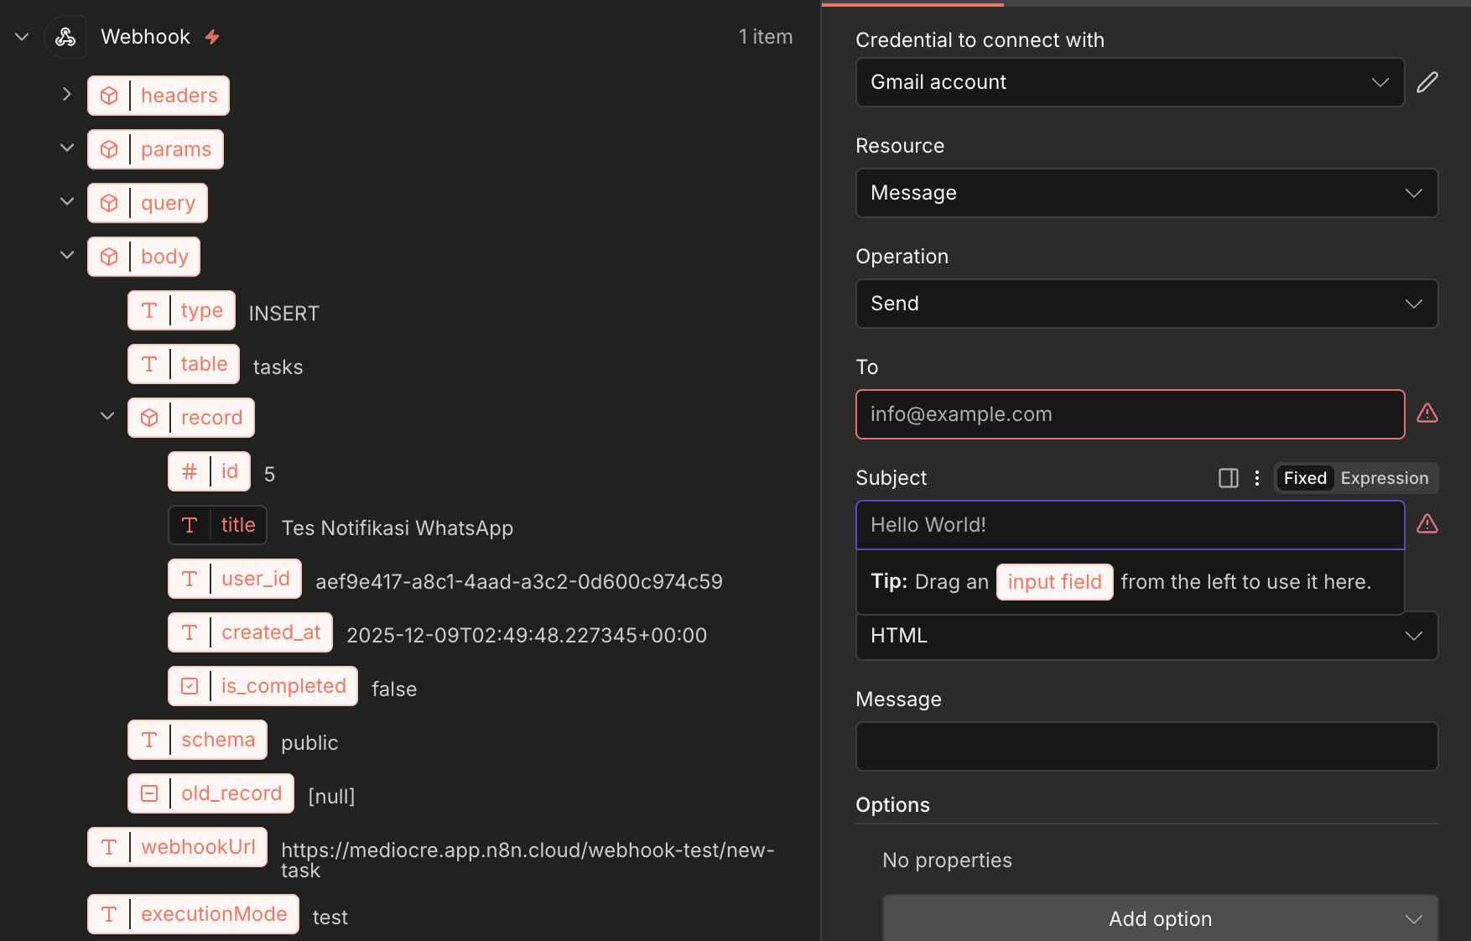Open the Resource dropdown showing Message
Image resolution: width=1471 pixels, height=941 pixels.
pos(1146,193)
